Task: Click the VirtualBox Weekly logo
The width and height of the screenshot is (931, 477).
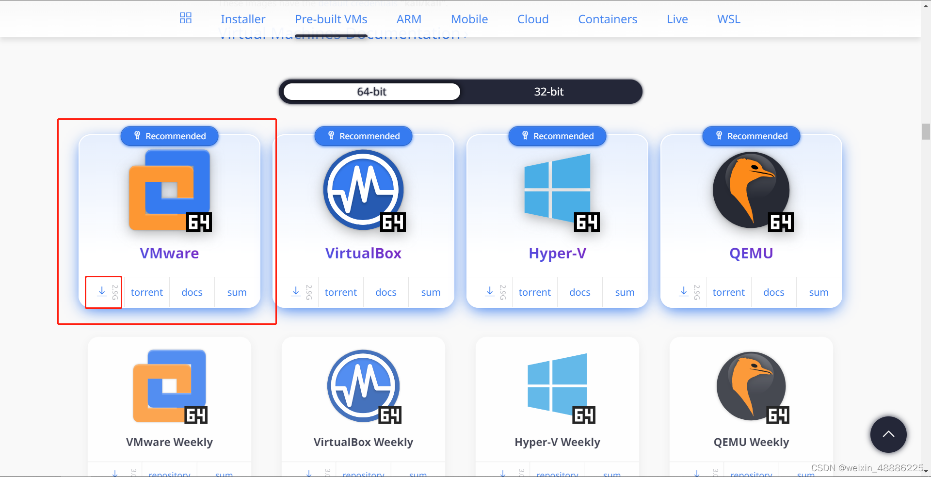Action: point(364,386)
